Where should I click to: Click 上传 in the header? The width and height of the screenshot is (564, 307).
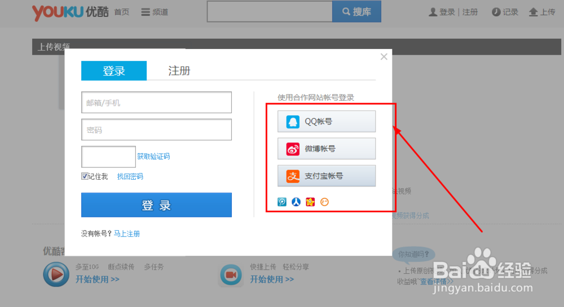(548, 12)
